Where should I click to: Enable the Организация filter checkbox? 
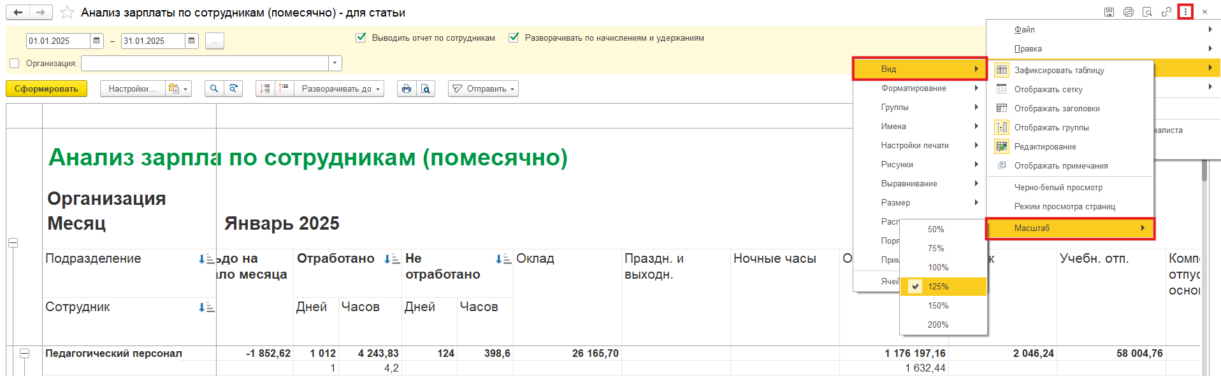pos(15,63)
